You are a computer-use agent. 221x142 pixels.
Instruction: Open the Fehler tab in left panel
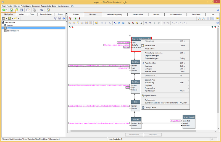32,14
